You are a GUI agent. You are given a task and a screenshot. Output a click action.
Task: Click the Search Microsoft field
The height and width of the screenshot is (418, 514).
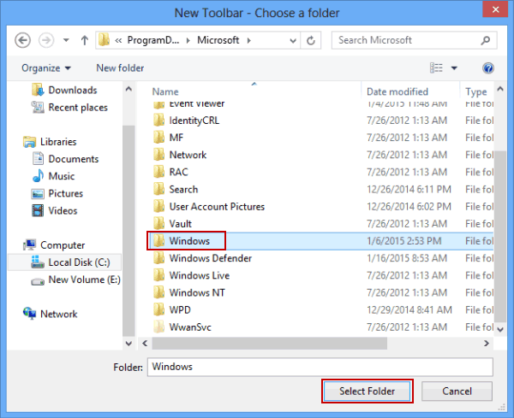[x=415, y=40]
